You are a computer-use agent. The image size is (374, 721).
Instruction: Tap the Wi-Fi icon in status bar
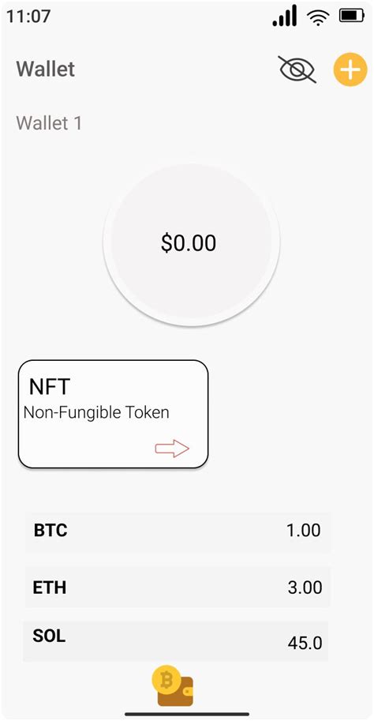(317, 17)
